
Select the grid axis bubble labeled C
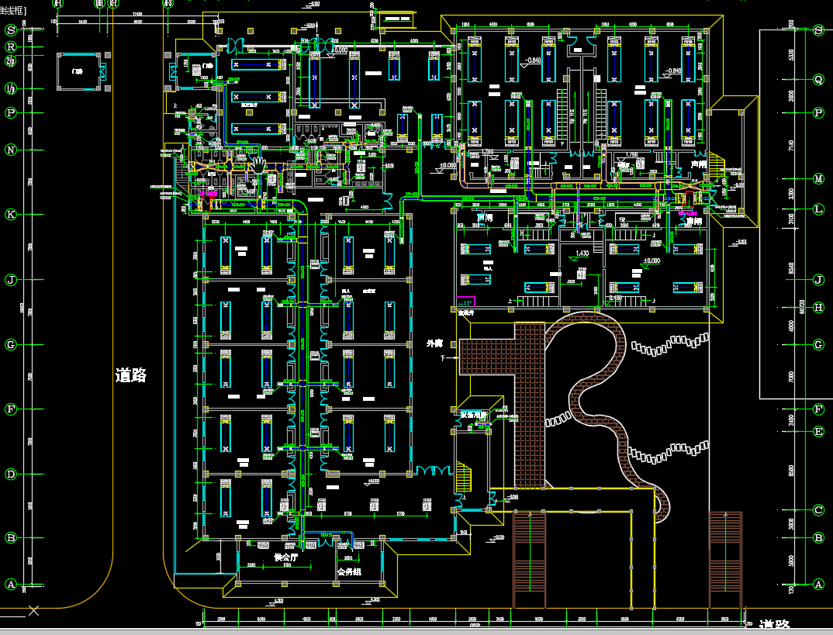click(x=818, y=509)
